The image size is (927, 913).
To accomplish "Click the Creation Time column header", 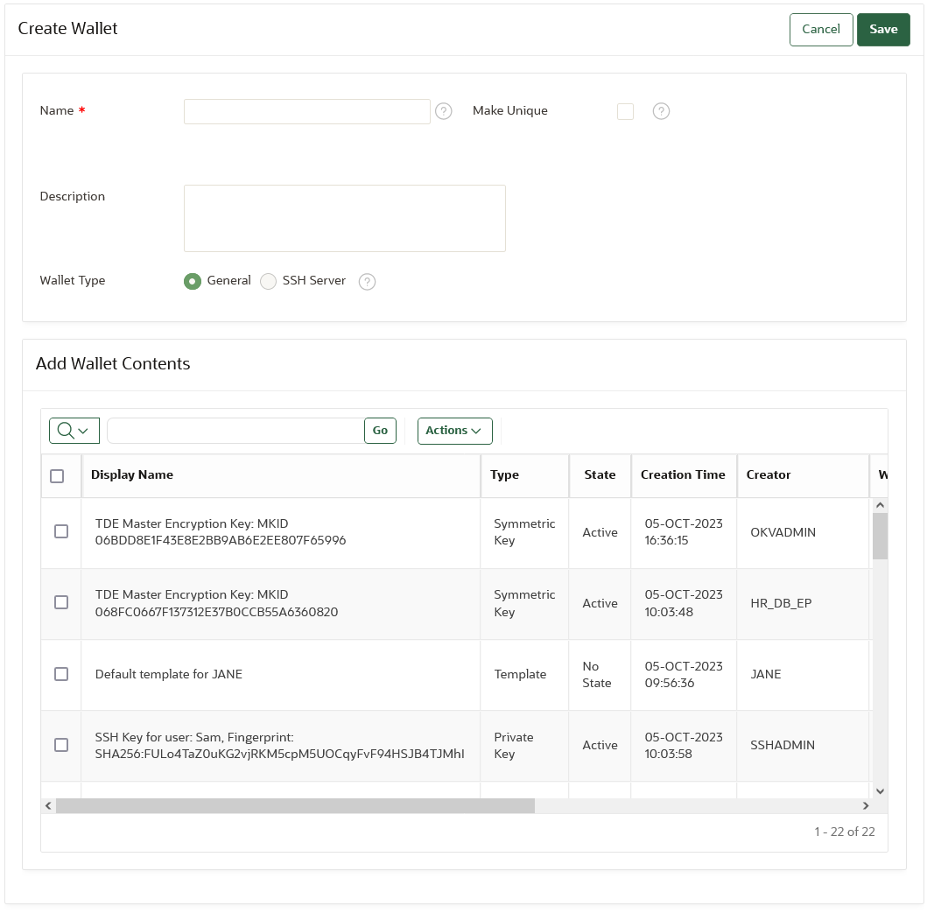I will [x=683, y=474].
